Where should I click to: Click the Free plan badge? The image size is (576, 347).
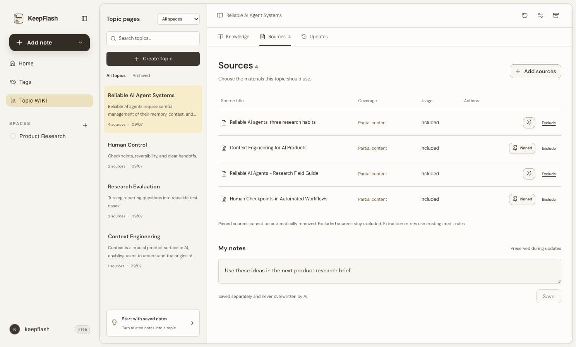[82, 330]
